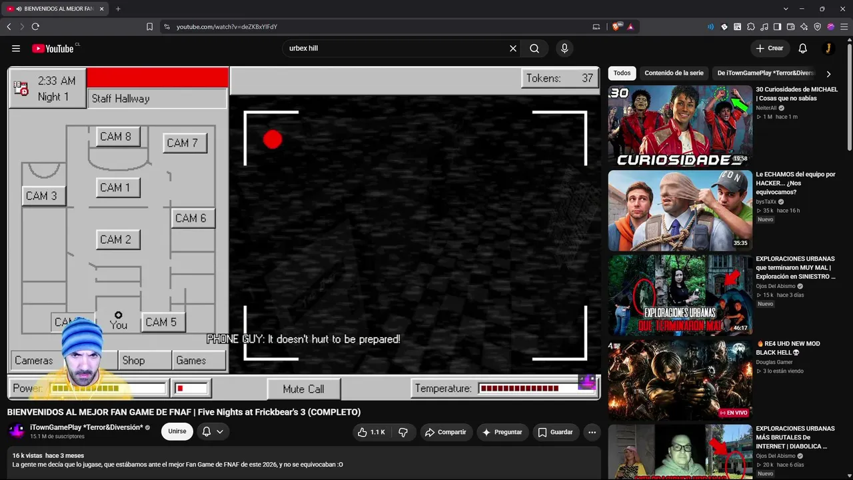
Task: Like the video showing 1.1 K
Action: [x=371, y=432]
